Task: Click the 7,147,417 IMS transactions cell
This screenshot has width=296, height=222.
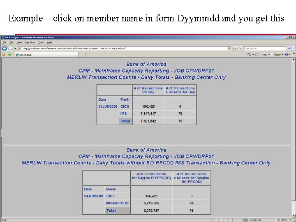Action: pos(148,113)
